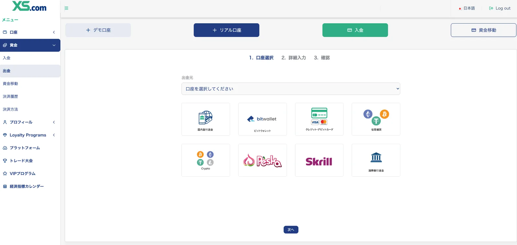Viewport: 517px width, 245px height.
Task: Open the 口座を選択してください dropdown
Action: 291,89
